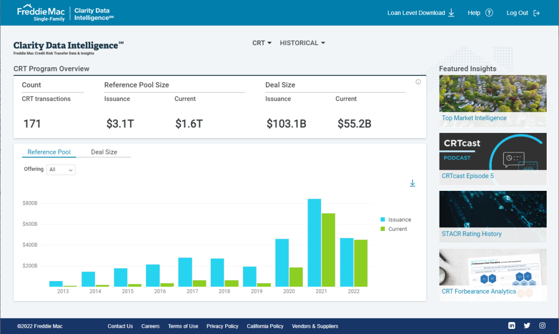
Task: Switch to the Reference Pool tab
Action: tap(49, 152)
